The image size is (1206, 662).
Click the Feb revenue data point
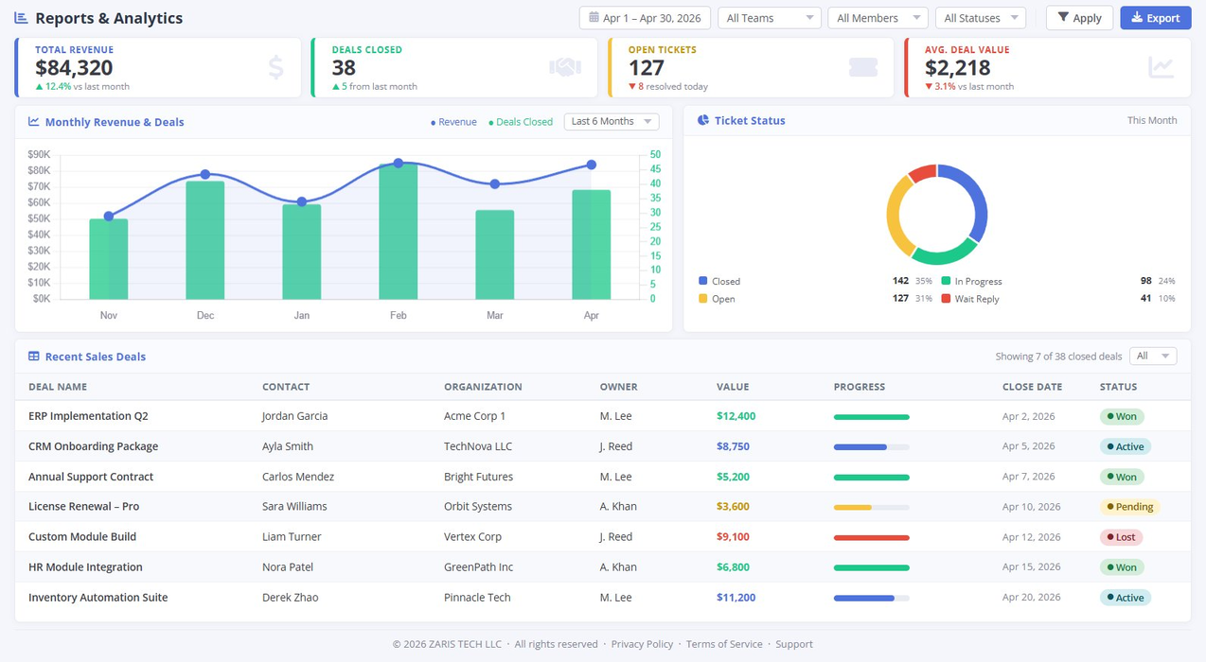pos(399,164)
